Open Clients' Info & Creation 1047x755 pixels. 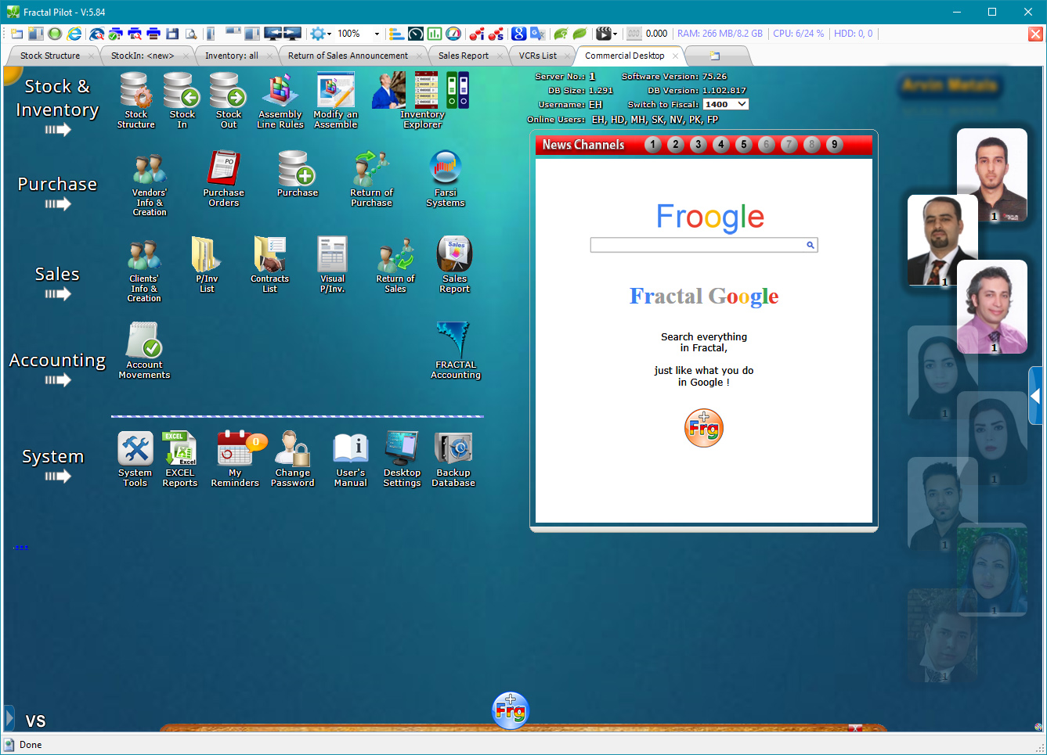pos(144,271)
